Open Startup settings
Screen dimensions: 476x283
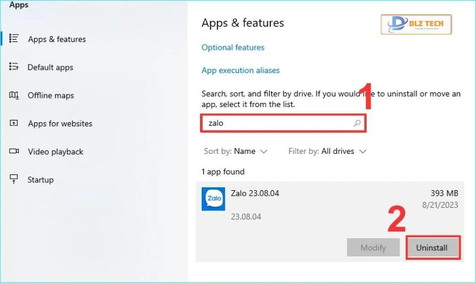pos(41,180)
